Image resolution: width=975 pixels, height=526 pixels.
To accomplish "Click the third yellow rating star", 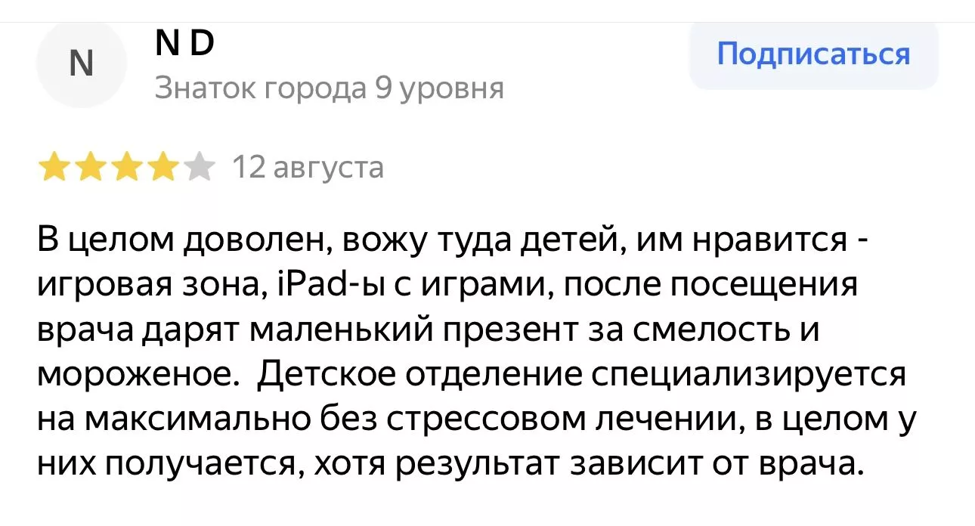I will tap(125, 168).
